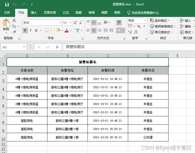Toggle Align Right
195x153 pixels.
99,30
